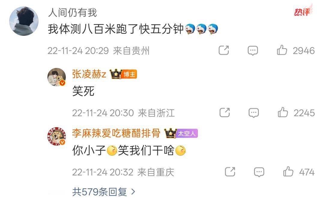Share 张凌赫z's 笑死 reply

[x=225, y=113]
